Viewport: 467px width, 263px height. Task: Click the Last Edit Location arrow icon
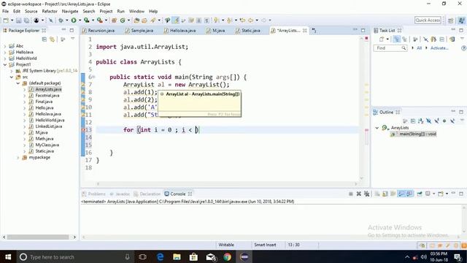pos(242,20)
